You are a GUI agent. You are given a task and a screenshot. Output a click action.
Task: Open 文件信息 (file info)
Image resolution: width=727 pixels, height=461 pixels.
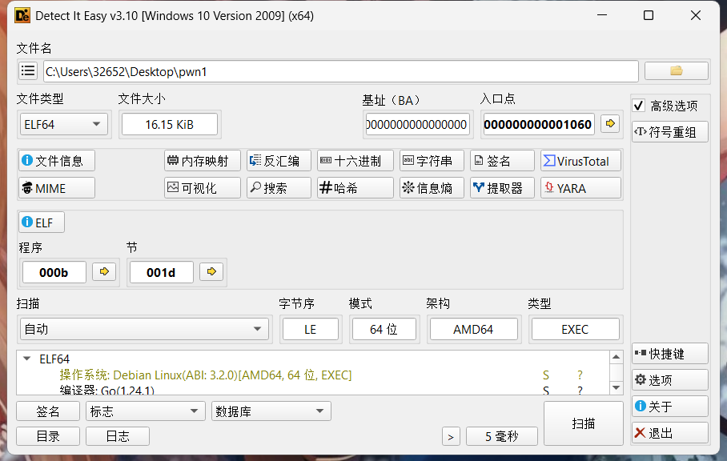[57, 161]
